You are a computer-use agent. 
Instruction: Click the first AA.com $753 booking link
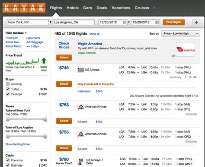(90, 122)
